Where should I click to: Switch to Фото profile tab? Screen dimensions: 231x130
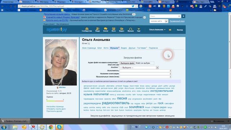pos(106,48)
